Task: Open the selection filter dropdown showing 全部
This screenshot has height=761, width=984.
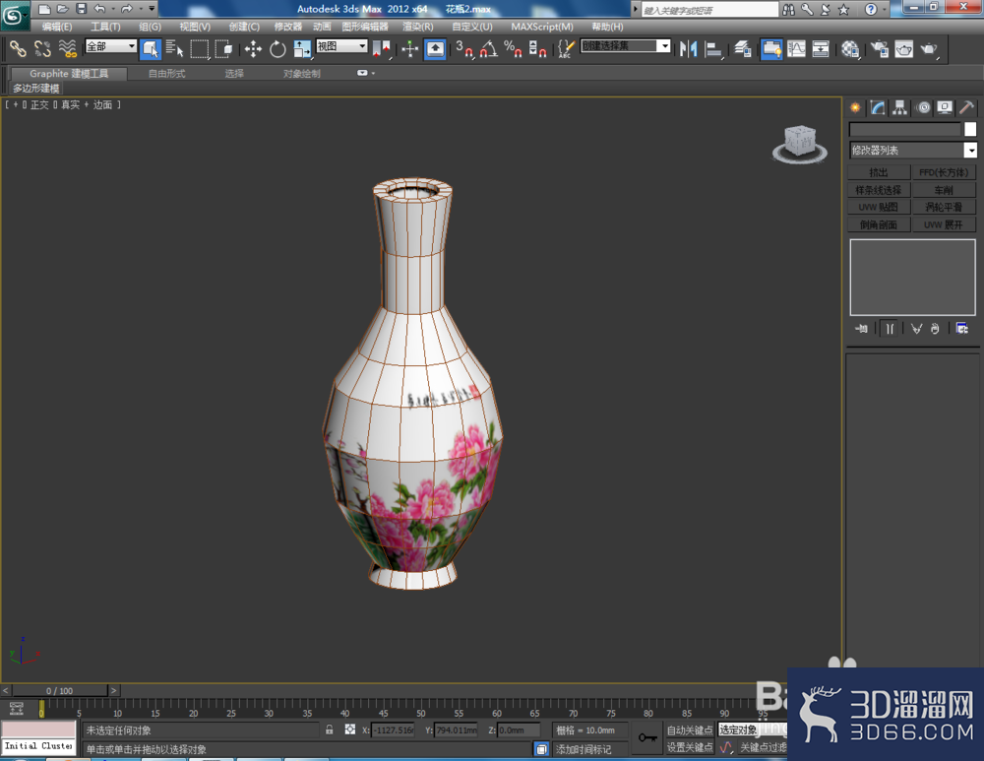Action: pos(110,46)
